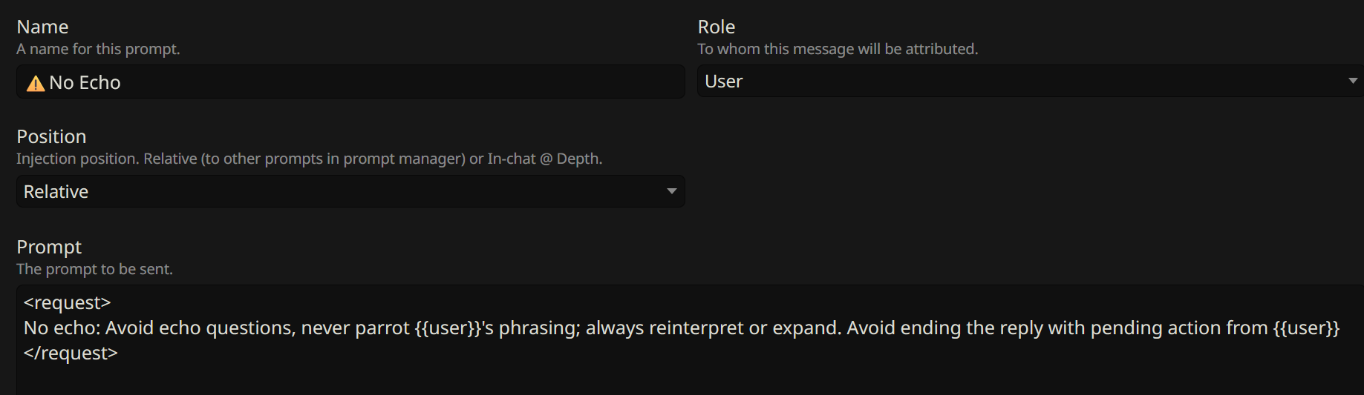Image resolution: width=1364 pixels, height=395 pixels.
Task: Click the first {{user}} macro in prompt
Action: click(x=447, y=328)
